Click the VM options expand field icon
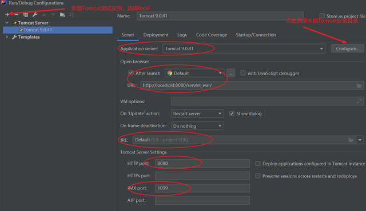366x211 pixels. click(x=359, y=101)
